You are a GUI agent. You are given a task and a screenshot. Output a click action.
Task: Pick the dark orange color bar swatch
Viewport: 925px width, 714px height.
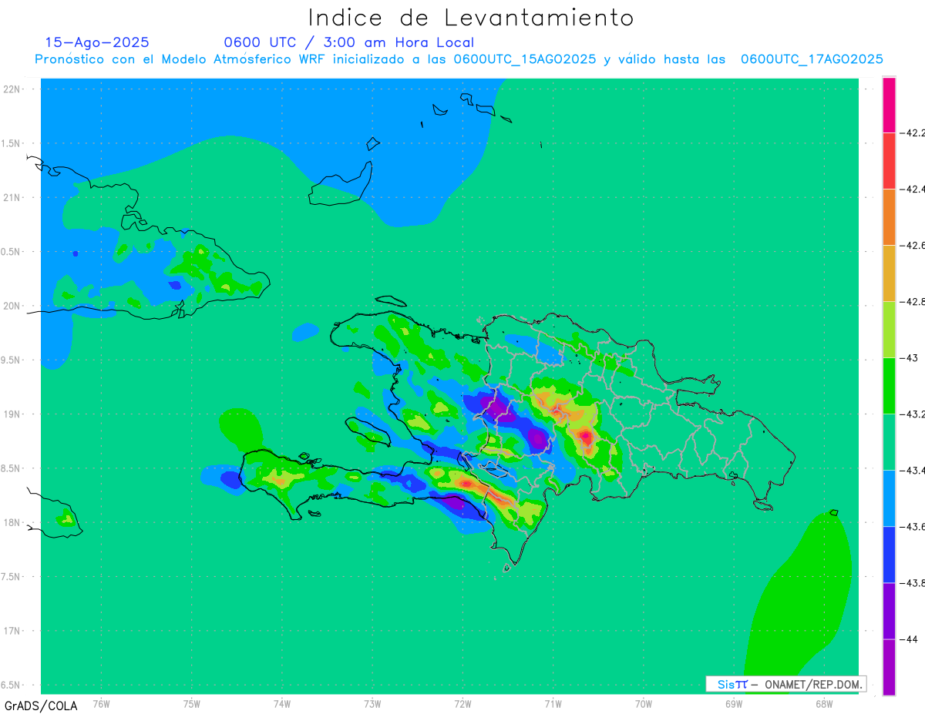pyautogui.click(x=889, y=216)
